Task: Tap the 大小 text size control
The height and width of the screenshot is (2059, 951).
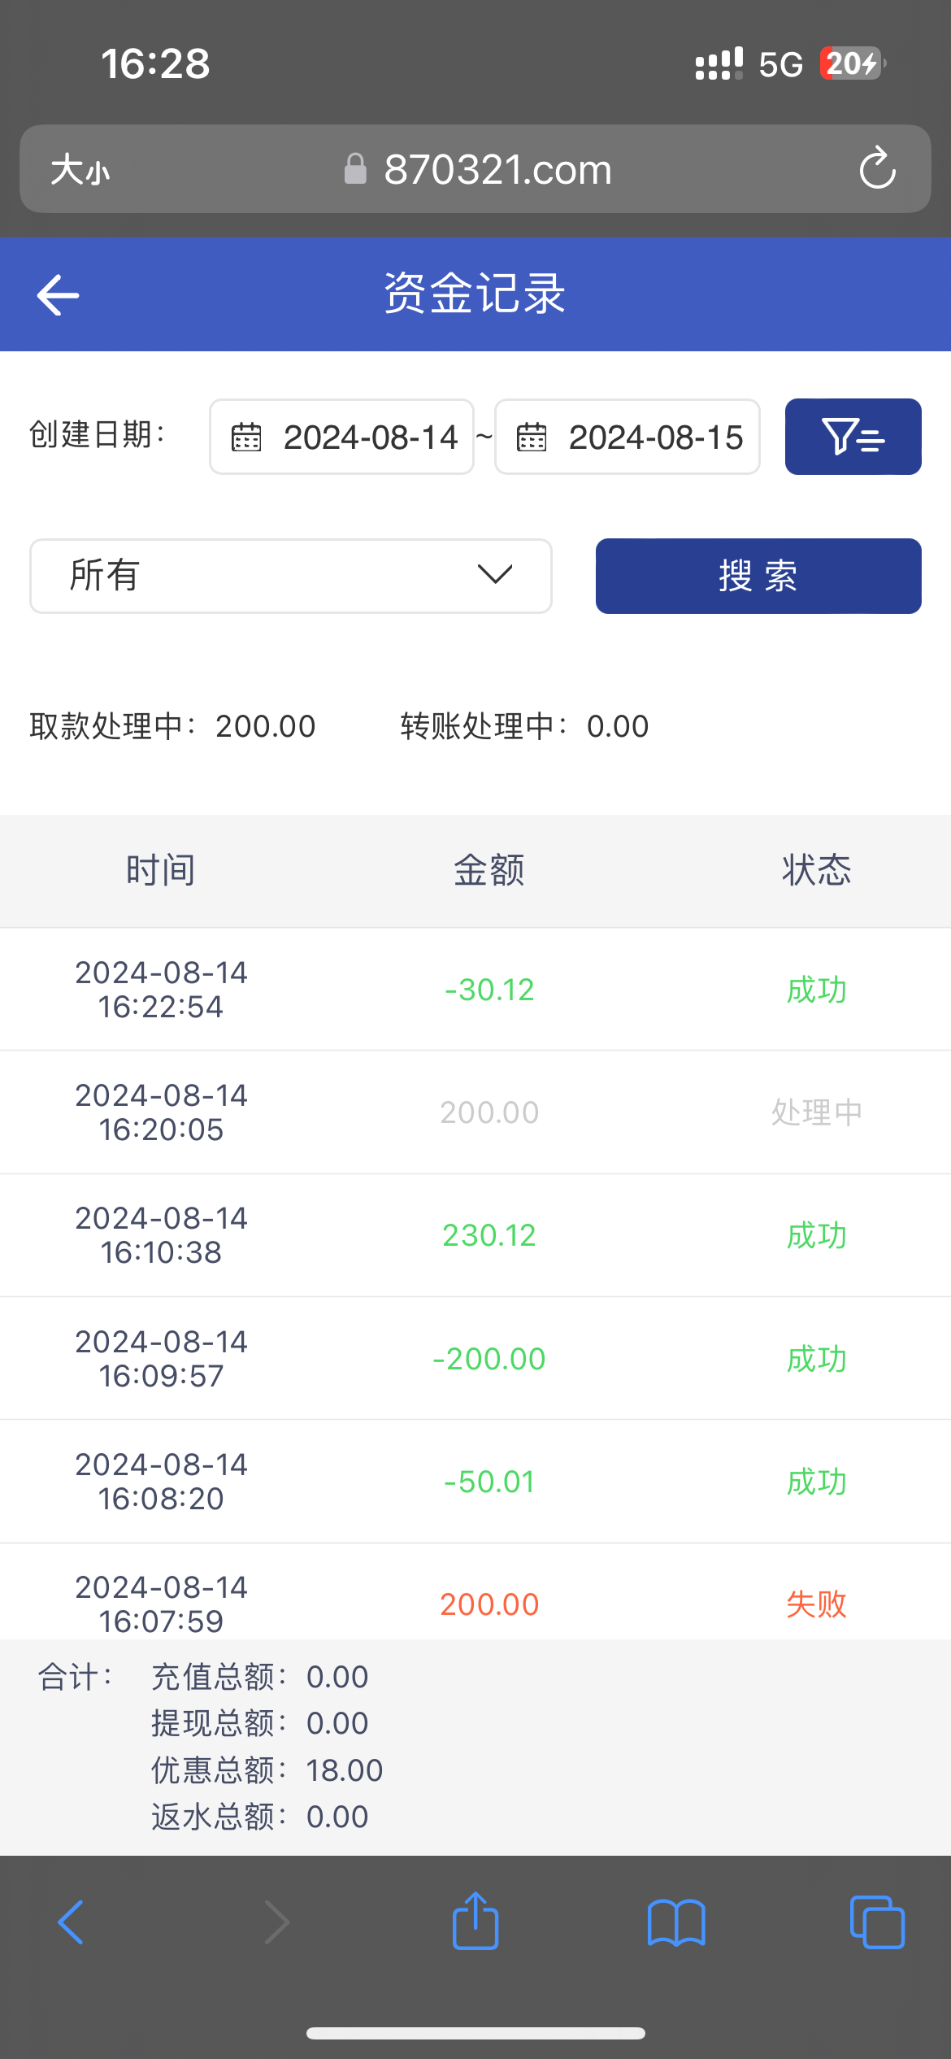Action: (x=80, y=170)
